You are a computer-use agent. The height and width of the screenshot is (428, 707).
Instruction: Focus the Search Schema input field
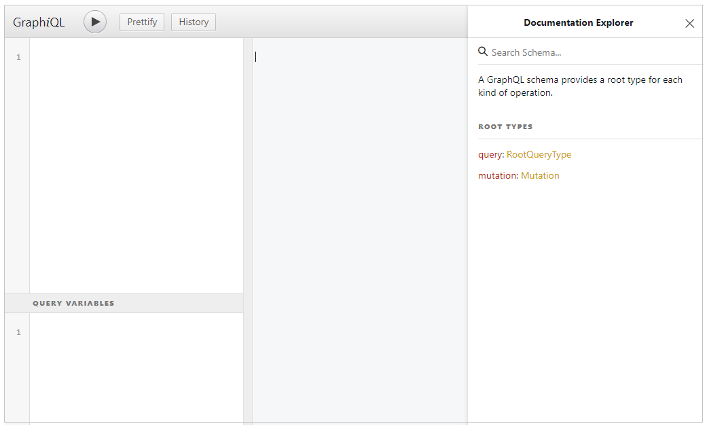click(x=591, y=52)
